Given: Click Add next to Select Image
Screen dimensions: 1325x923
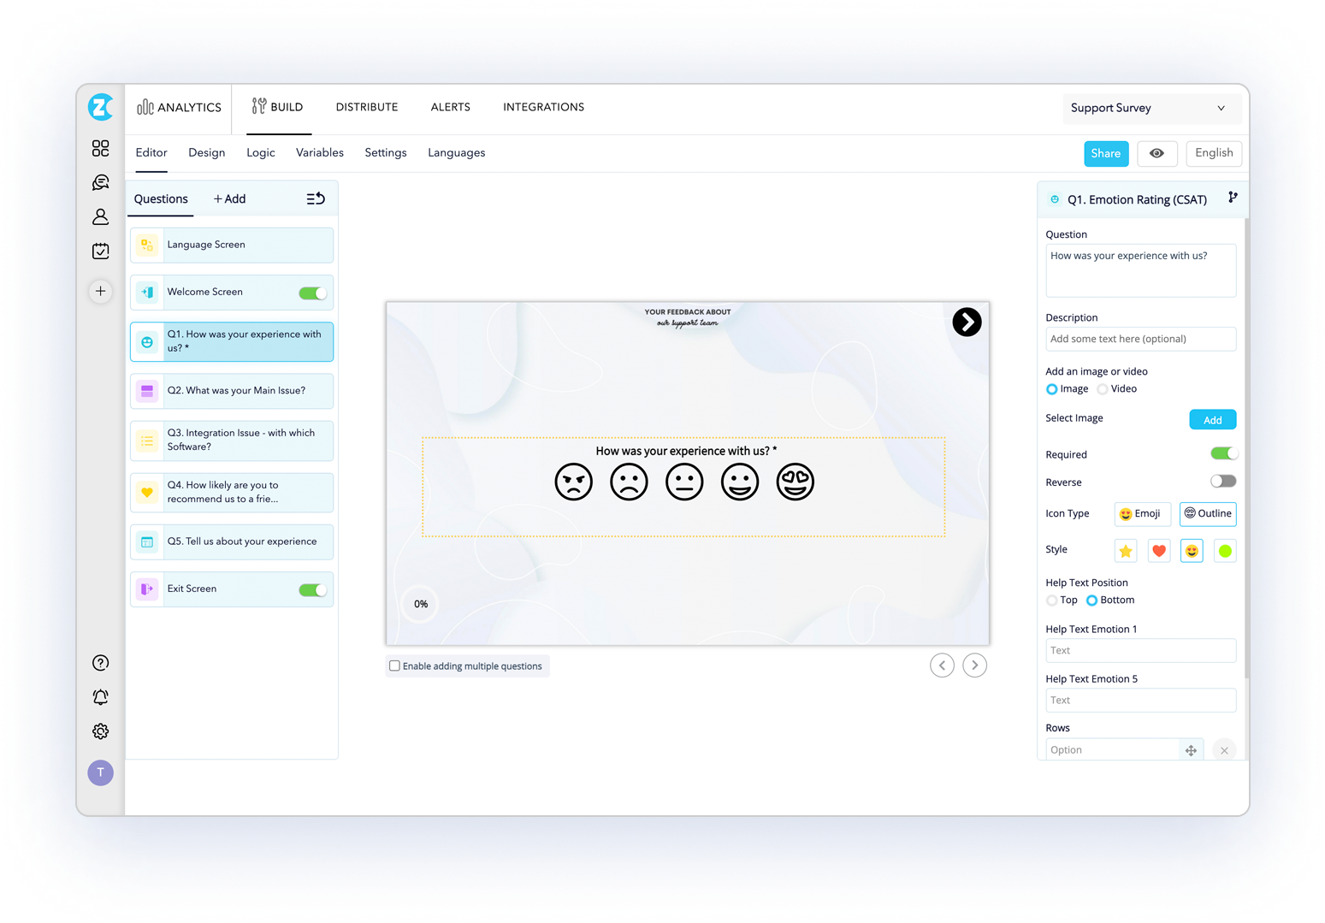Looking at the screenshot, I should click(x=1212, y=419).
